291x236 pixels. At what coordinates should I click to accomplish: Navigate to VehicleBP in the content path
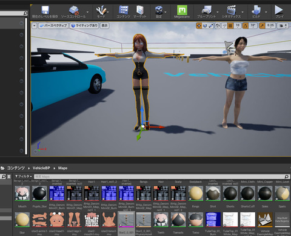click(x=41, y=168)
